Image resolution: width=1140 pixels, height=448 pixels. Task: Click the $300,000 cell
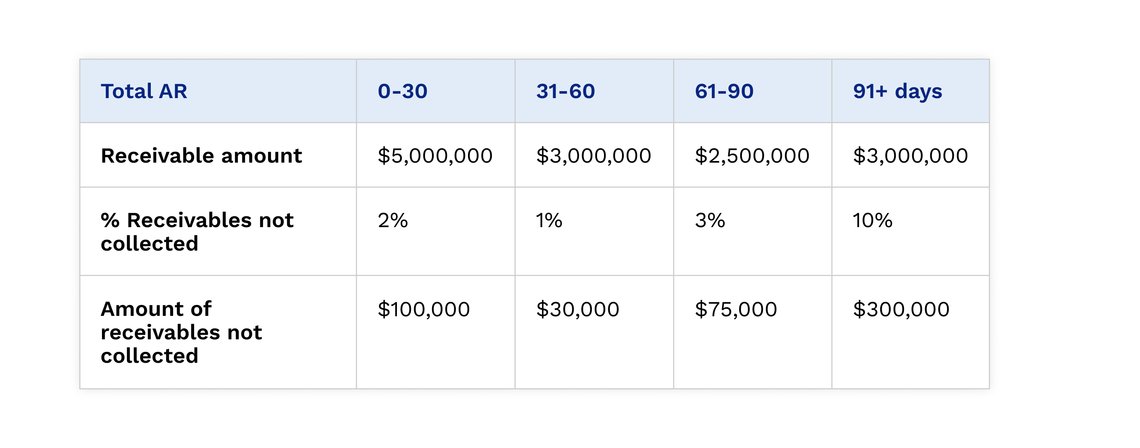click(x=910, y=332)
